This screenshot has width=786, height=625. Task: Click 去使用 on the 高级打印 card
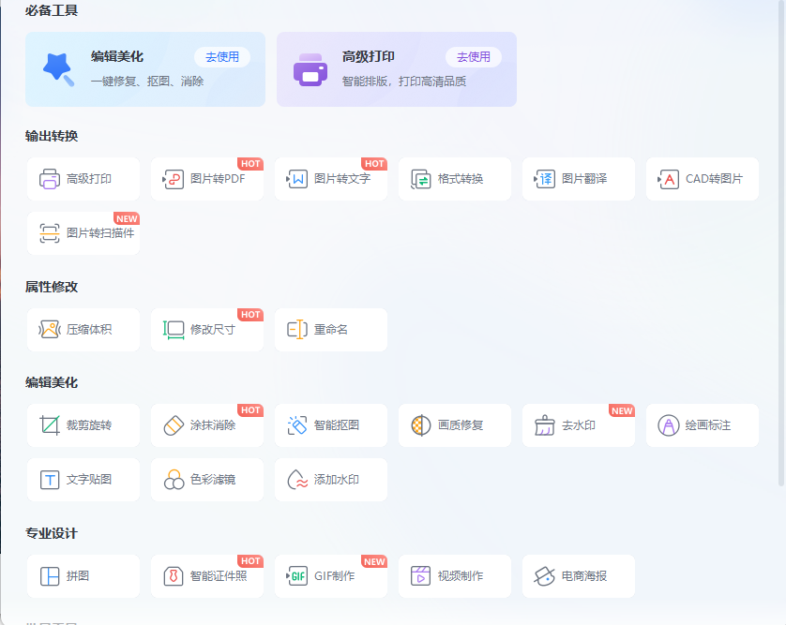pyautogui.click(x=475, y=56)
